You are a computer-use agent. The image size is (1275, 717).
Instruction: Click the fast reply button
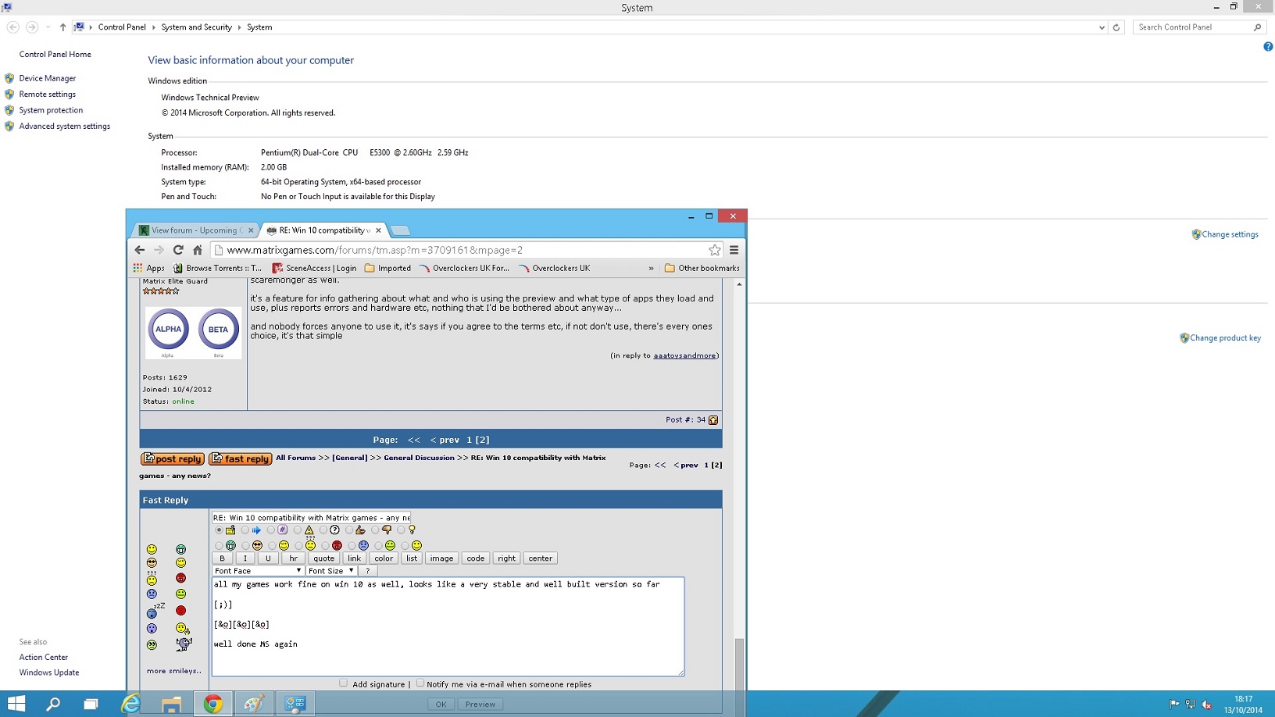point(241,459)
